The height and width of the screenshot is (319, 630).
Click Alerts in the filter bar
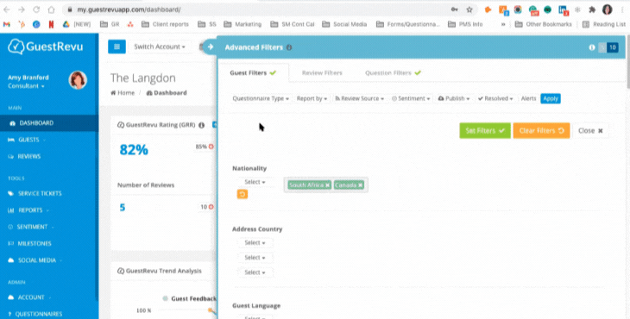pyautogui.click(x=528, y=98)
